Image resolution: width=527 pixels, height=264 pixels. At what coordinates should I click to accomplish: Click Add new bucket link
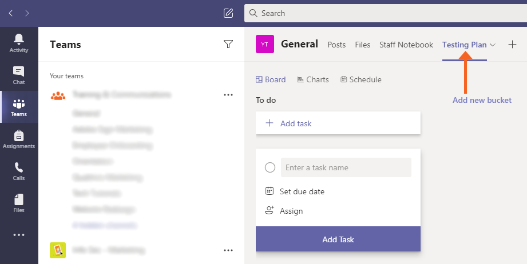(x=482, y=100)
